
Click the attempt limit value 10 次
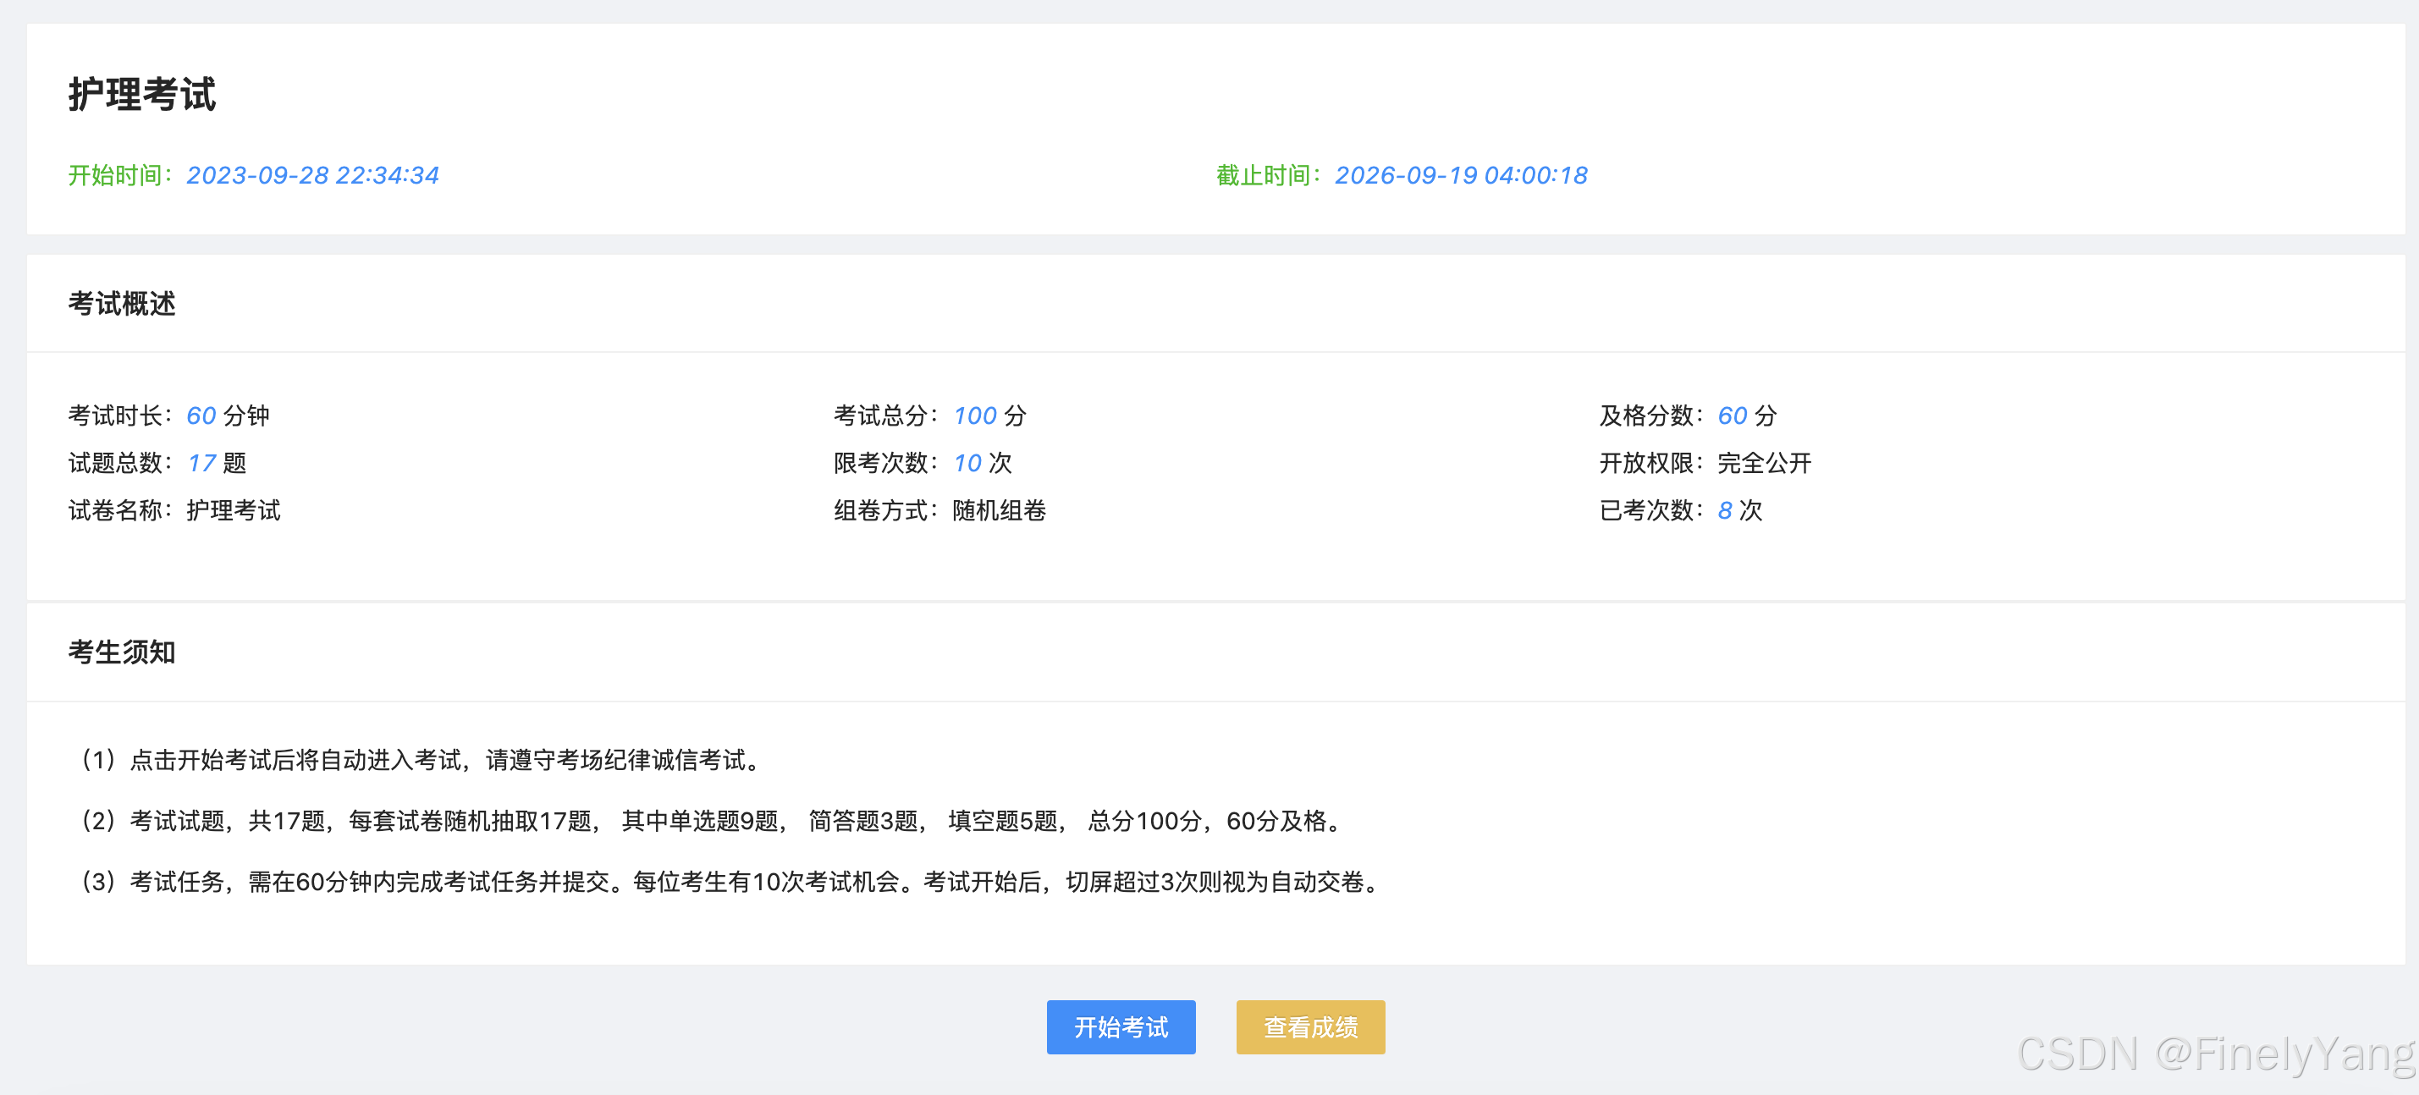[983, 463]
